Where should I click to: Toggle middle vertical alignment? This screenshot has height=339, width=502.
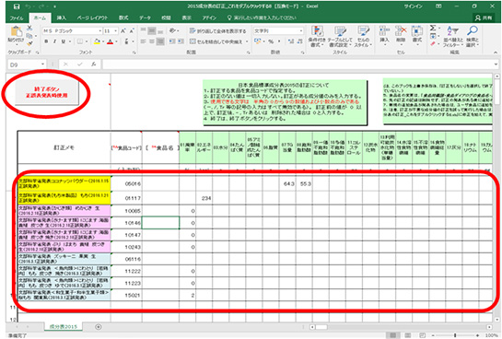(x=152, y=31)
